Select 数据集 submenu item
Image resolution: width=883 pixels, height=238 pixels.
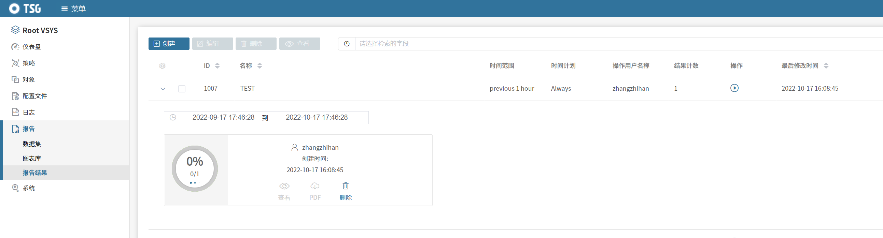click(32, 144)
